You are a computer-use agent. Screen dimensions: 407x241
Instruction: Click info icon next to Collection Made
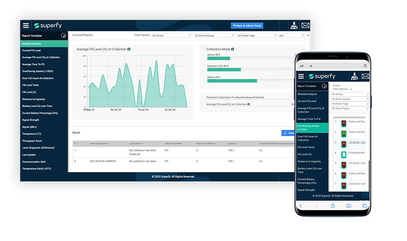(x=233, y=49)
